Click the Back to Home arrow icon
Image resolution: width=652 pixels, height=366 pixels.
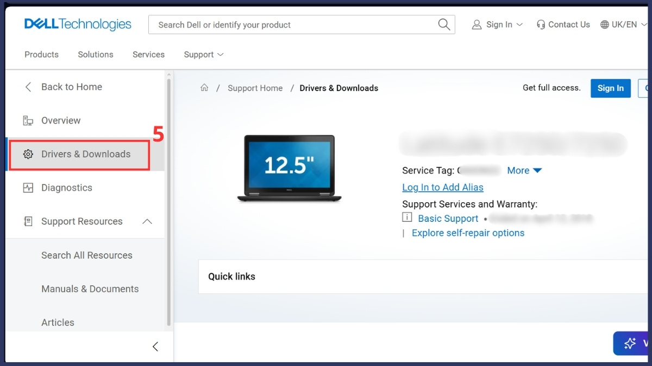[x=28, y=87]
